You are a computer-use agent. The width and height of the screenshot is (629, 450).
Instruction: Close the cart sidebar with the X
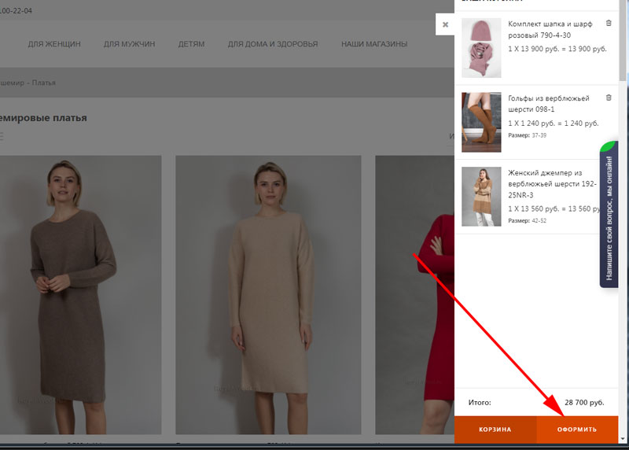point(445,24)
